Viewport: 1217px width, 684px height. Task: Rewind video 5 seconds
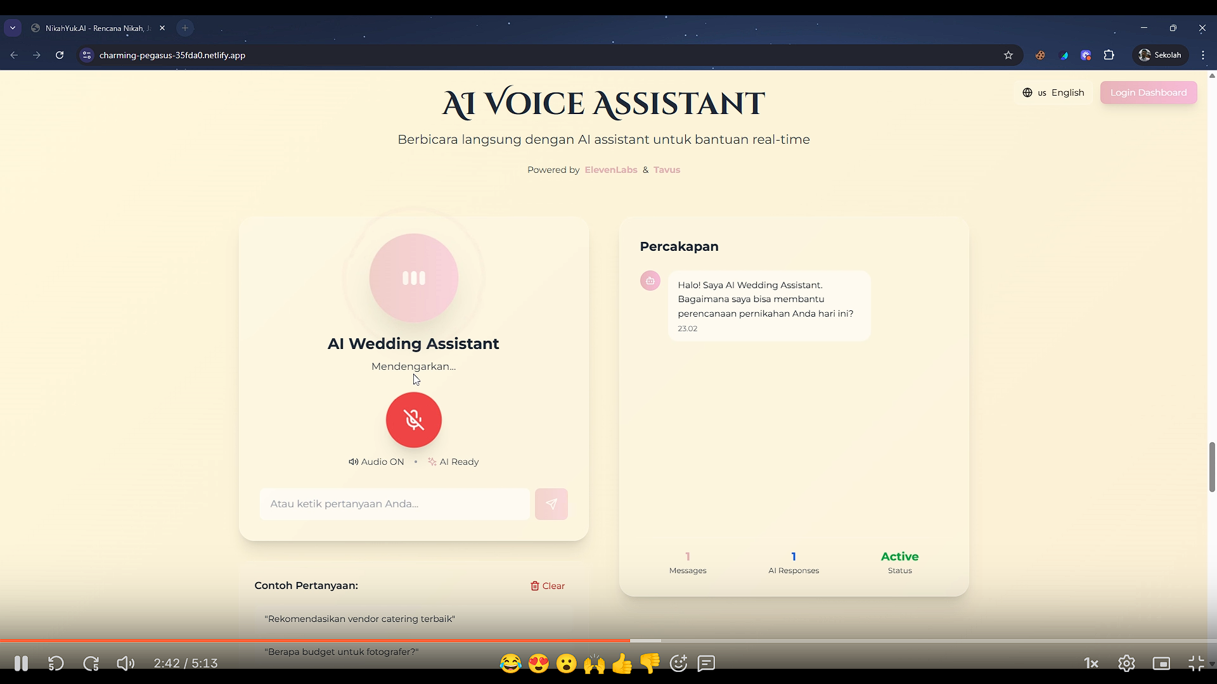tap(56, 663)
